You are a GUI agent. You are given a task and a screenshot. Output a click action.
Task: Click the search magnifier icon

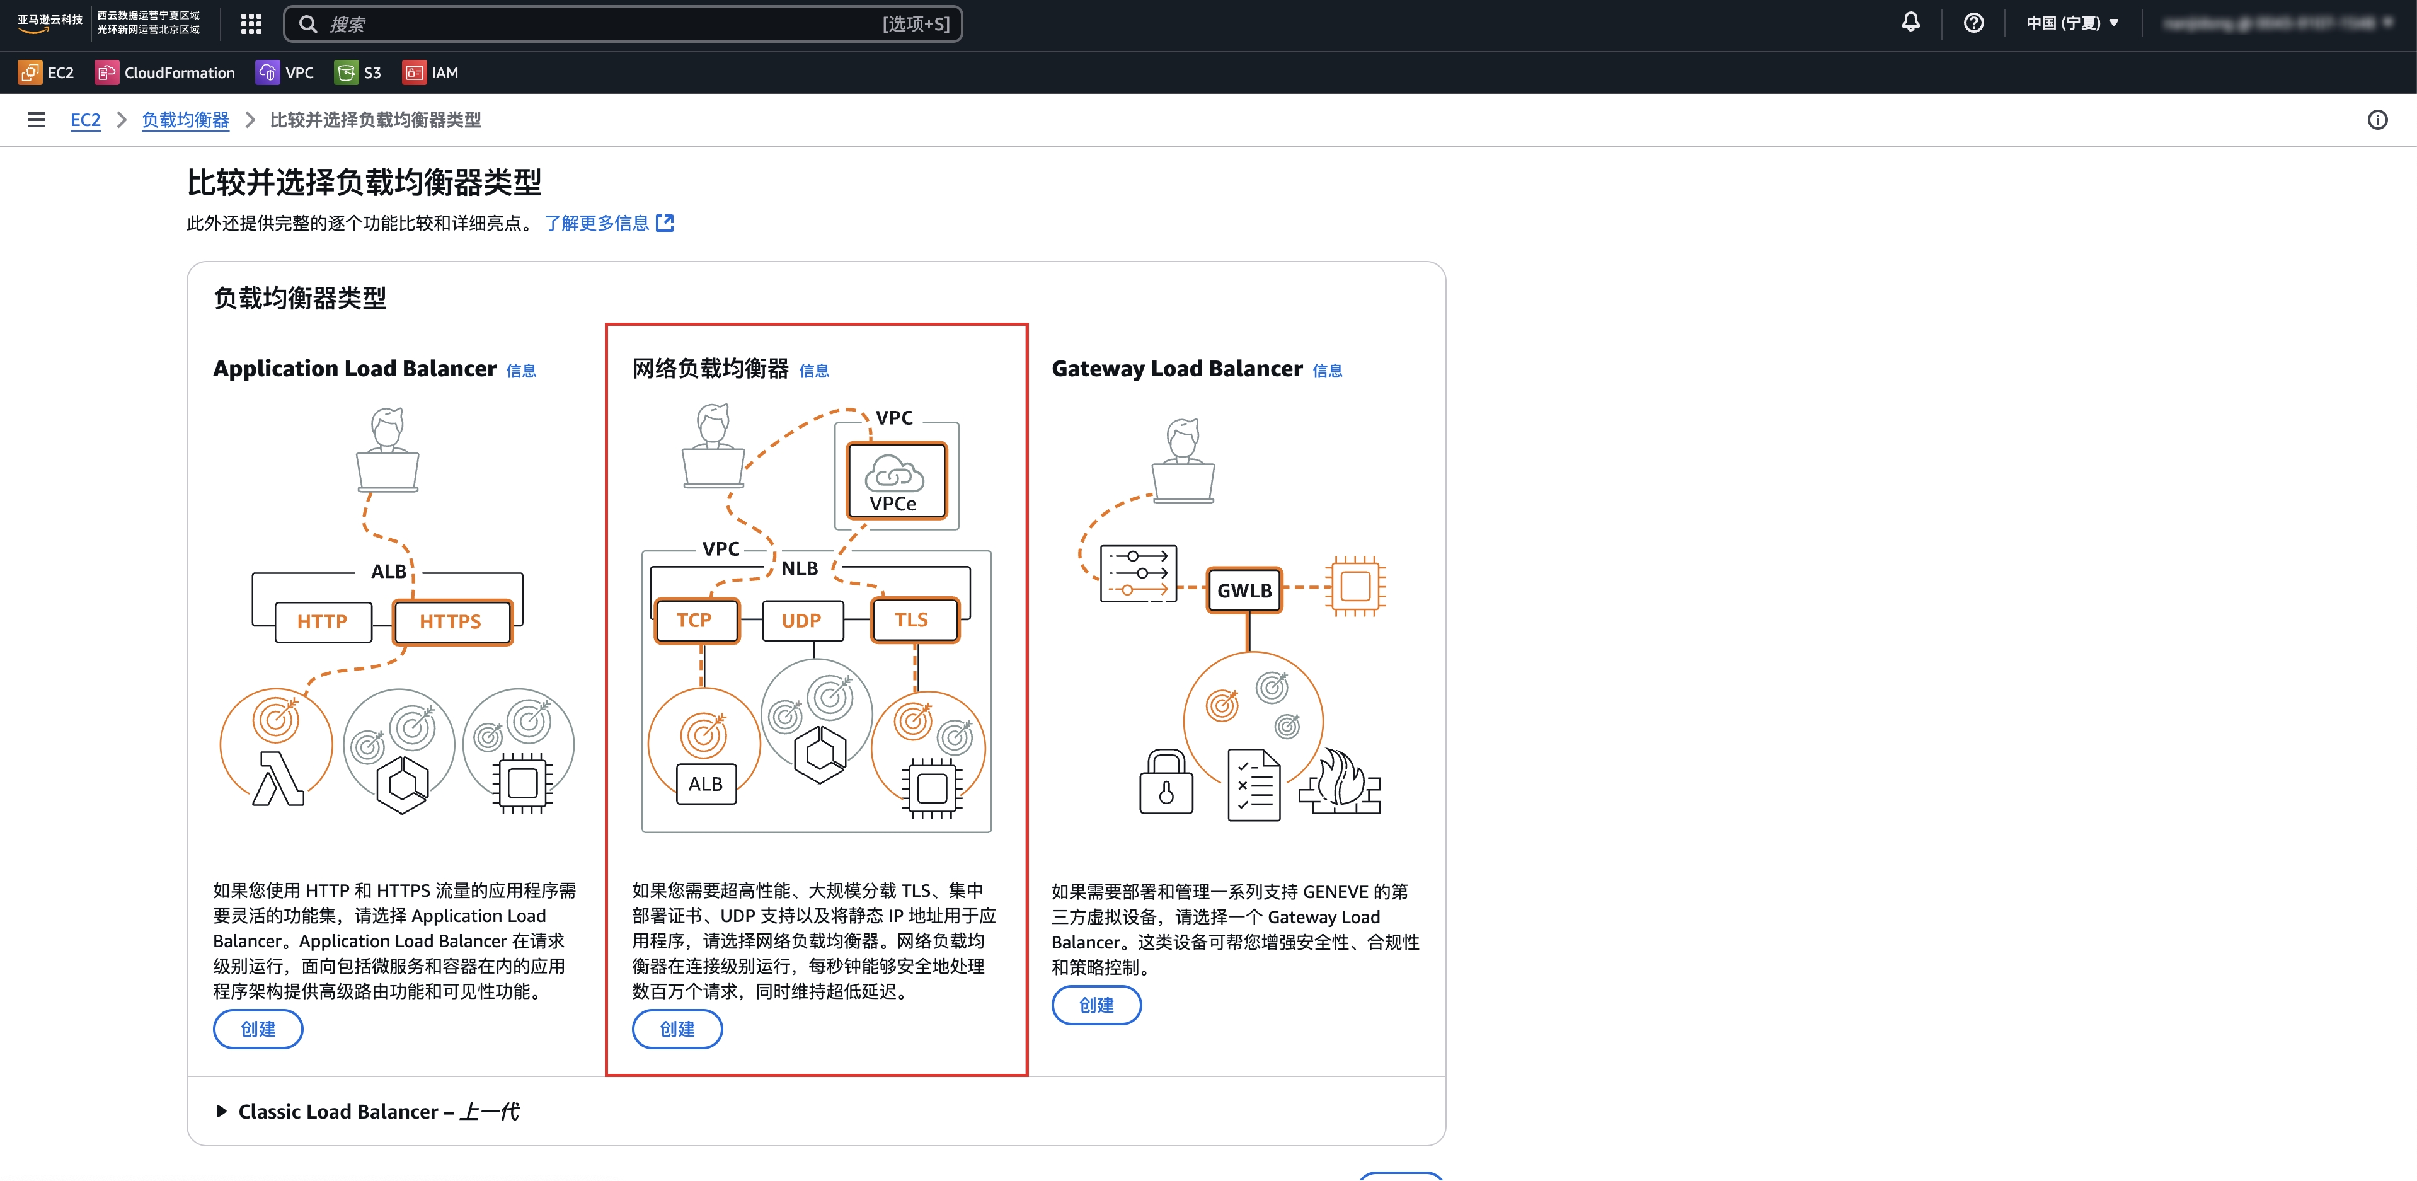pyautogui.click(x=307, y=25)
